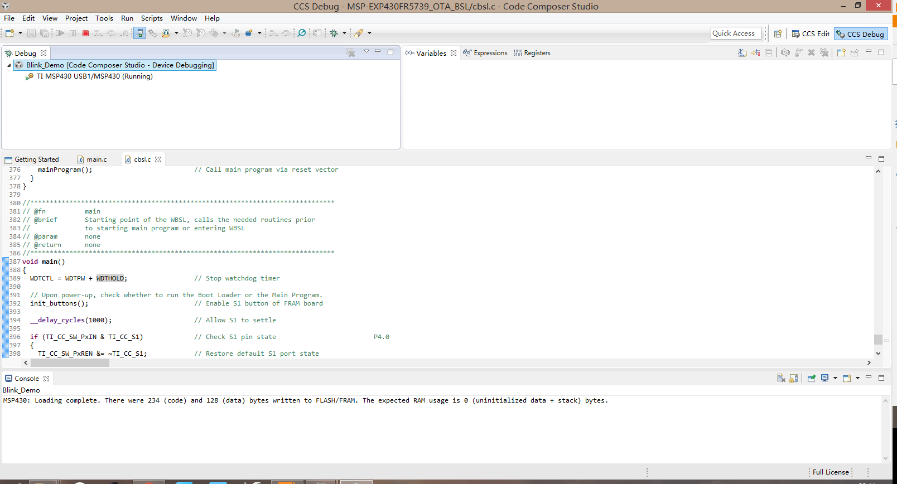The width and height of the screenshot is (897, 484).
Task: Open the Window menu
Action: [184, 18]
